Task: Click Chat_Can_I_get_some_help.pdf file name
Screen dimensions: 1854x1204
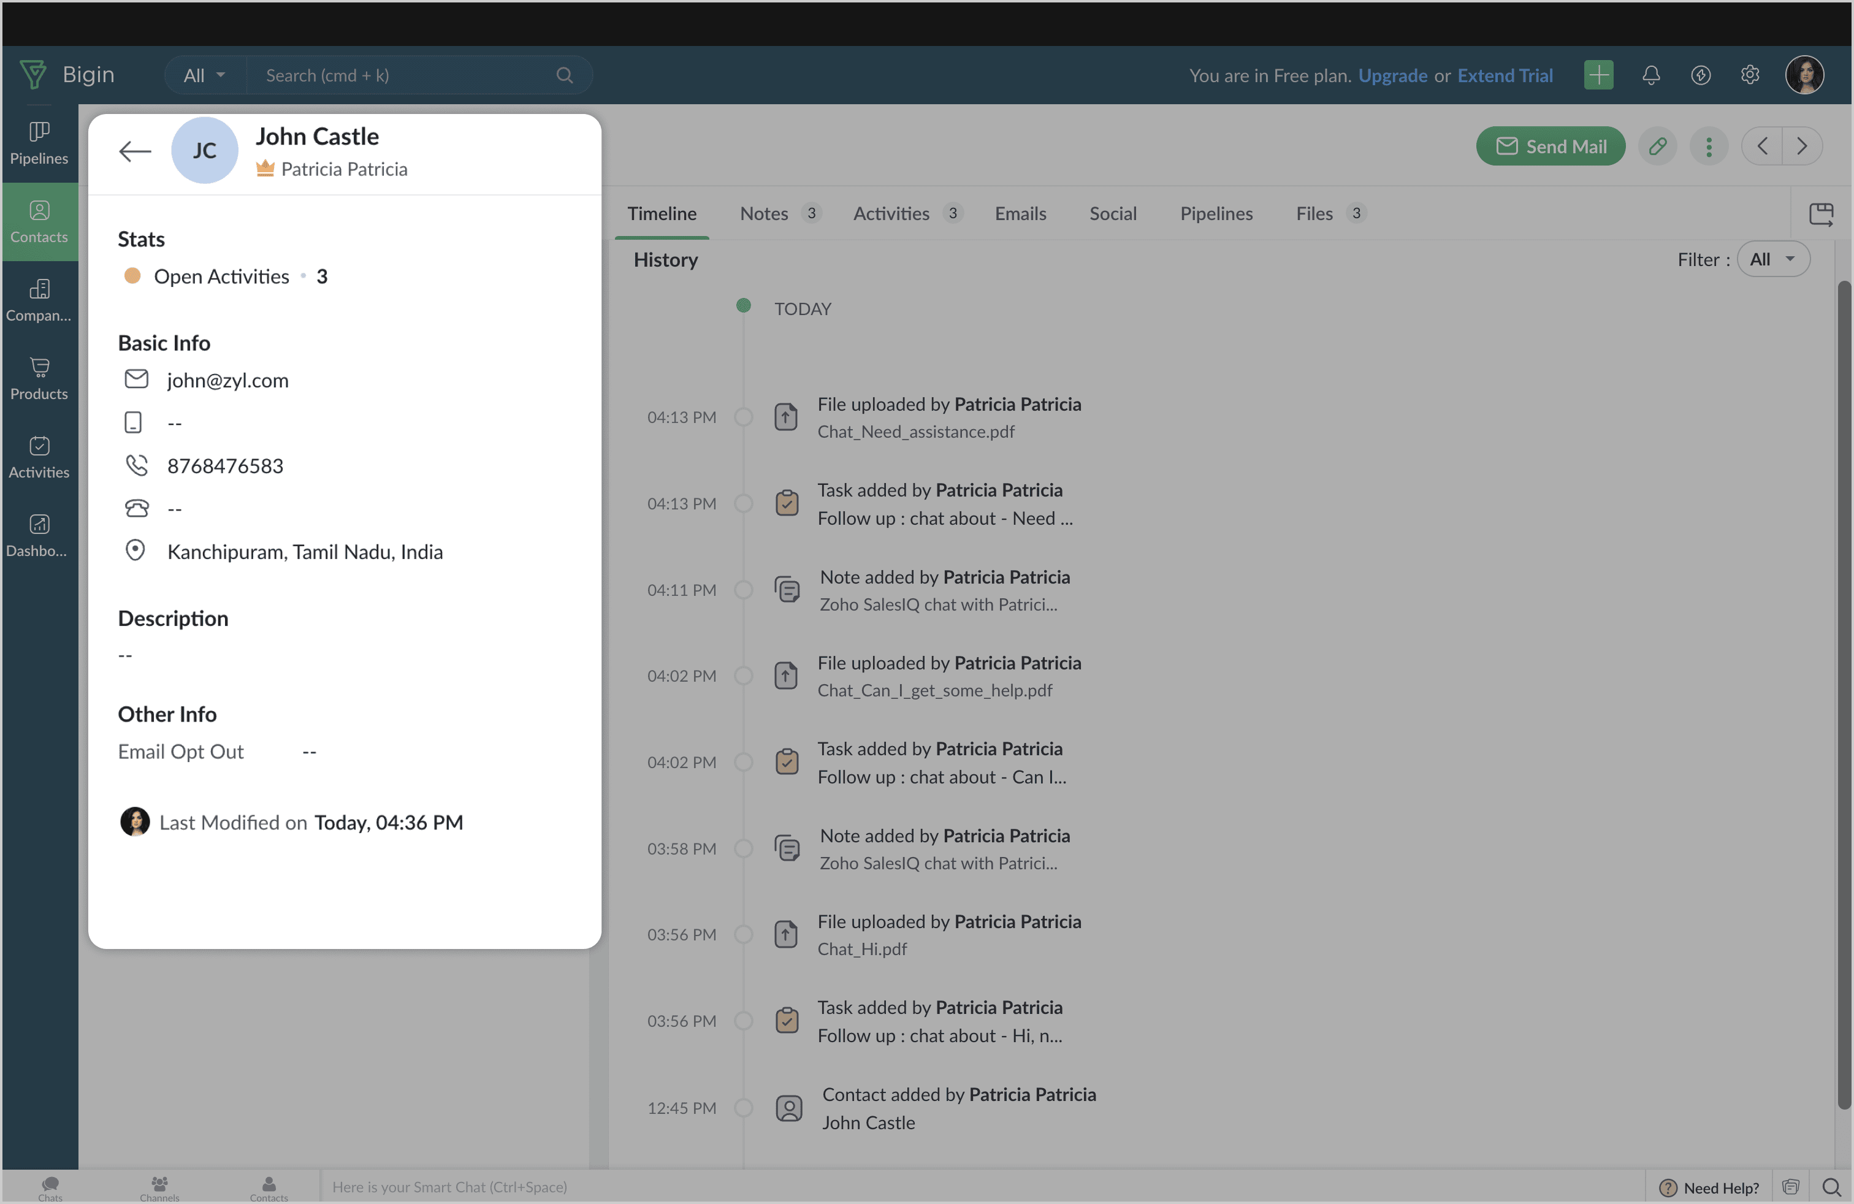Action: coord(934,690)
